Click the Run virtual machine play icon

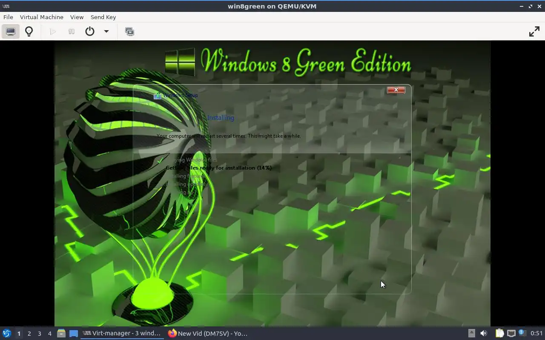[53, 31]
